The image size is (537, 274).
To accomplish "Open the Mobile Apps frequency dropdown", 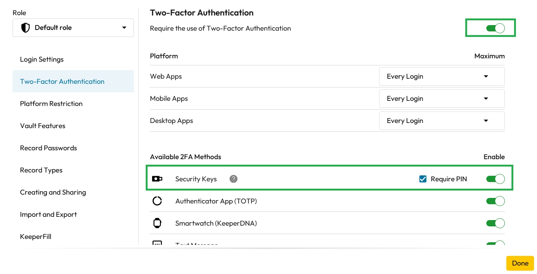I will click(x=442, y=99).
